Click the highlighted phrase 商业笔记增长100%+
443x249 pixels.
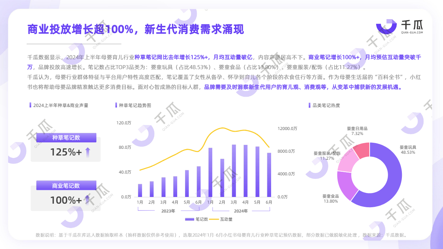point(334,57)
